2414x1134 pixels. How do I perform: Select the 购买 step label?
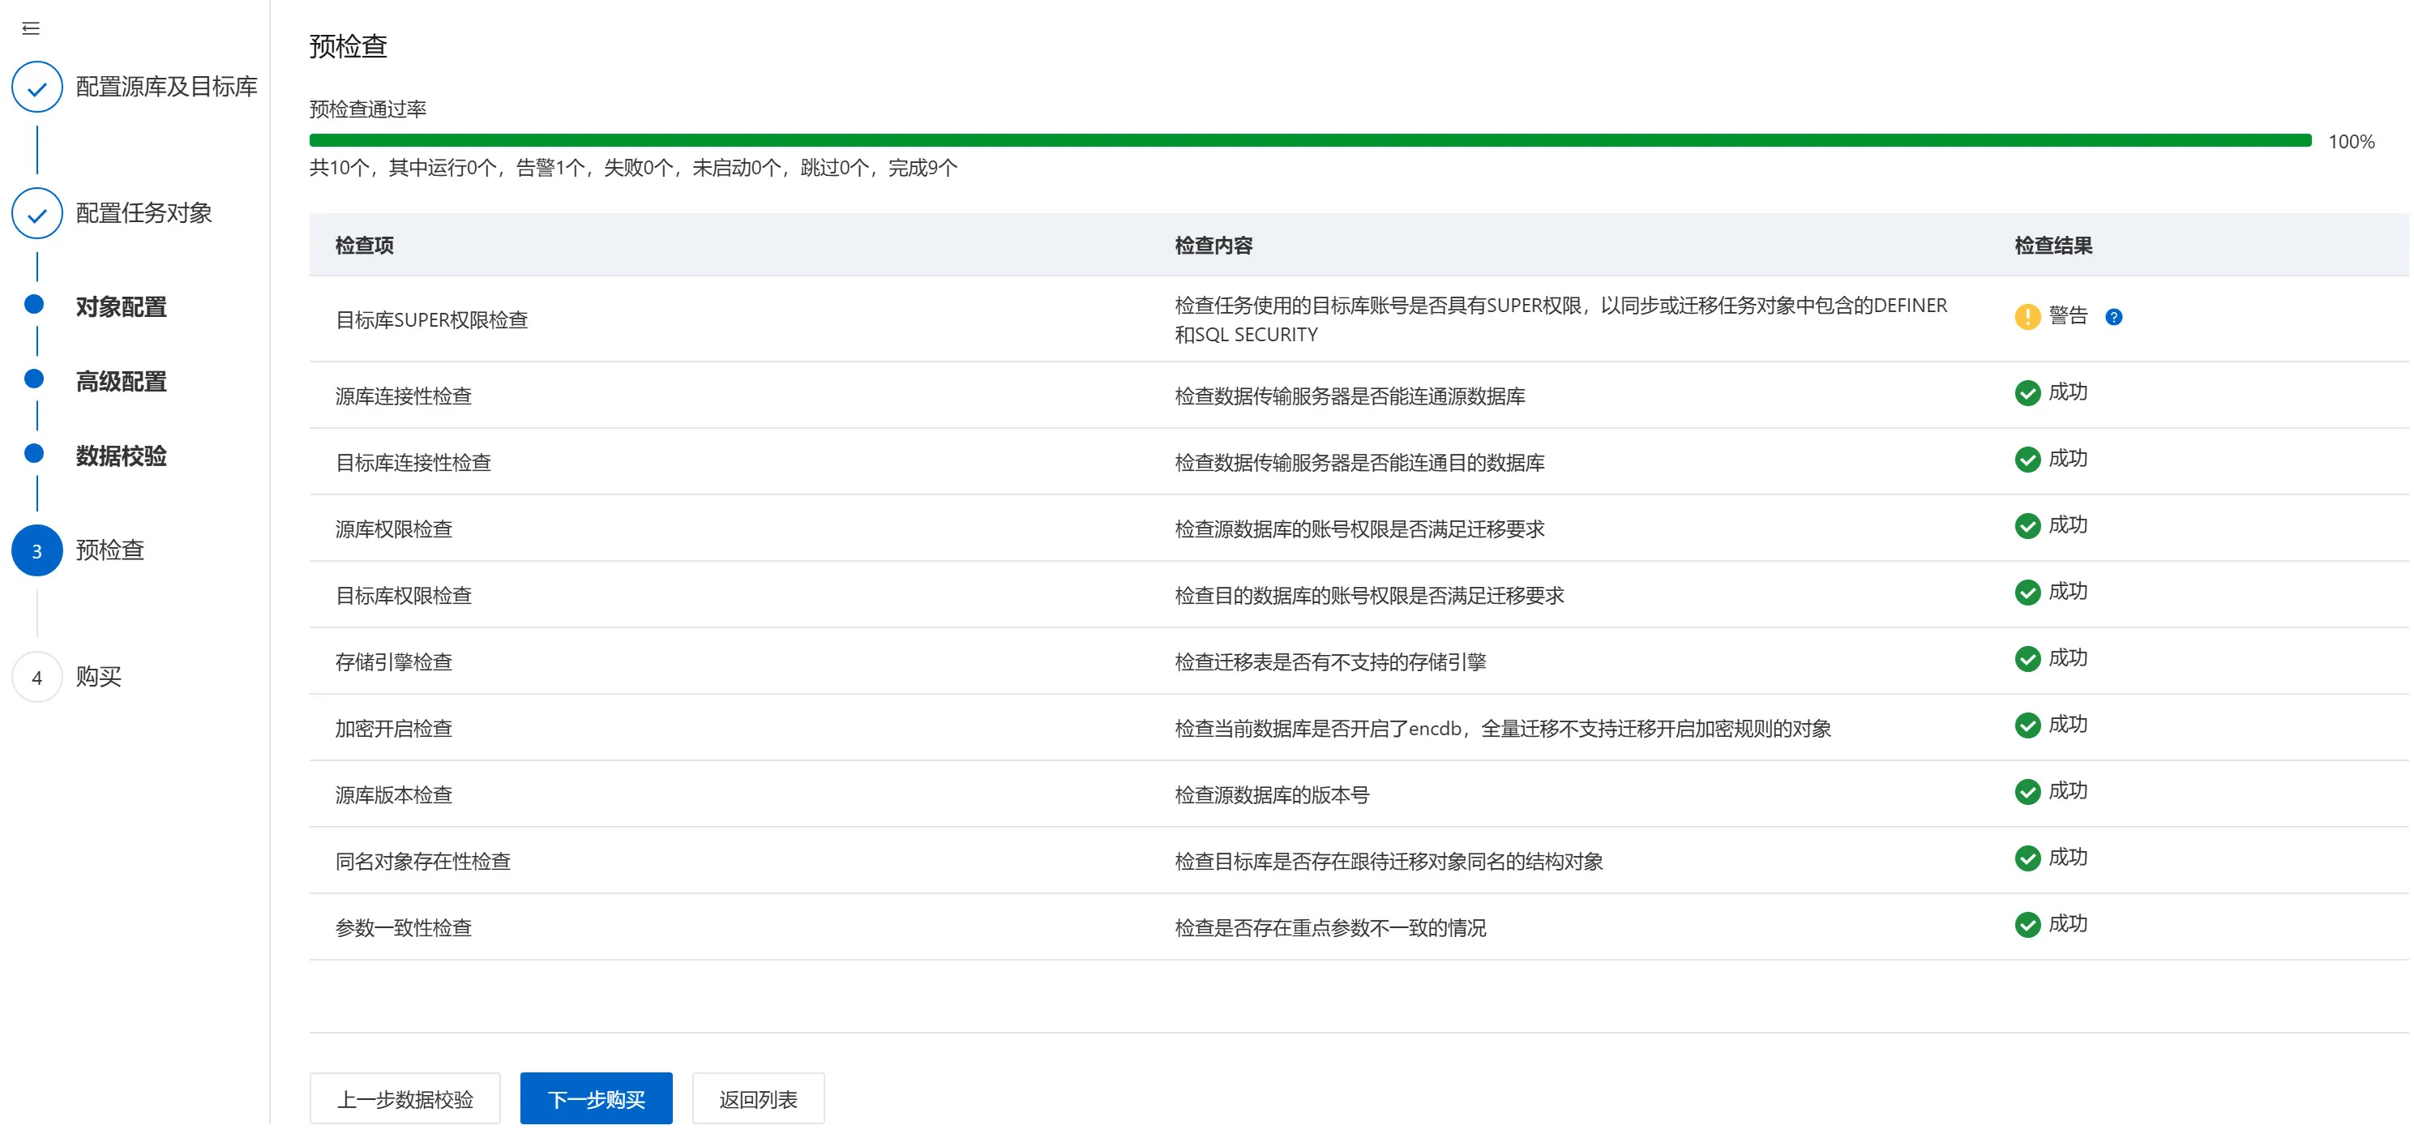pos(98,677)
